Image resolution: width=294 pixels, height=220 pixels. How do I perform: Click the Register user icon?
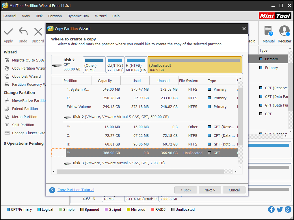click(x=284, y=31)
